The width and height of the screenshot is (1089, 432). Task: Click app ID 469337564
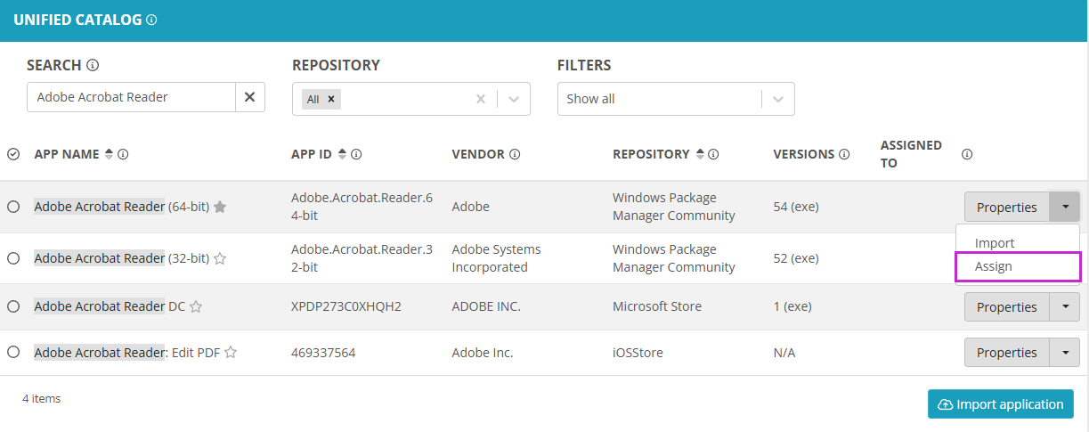[x=323, y=353]
